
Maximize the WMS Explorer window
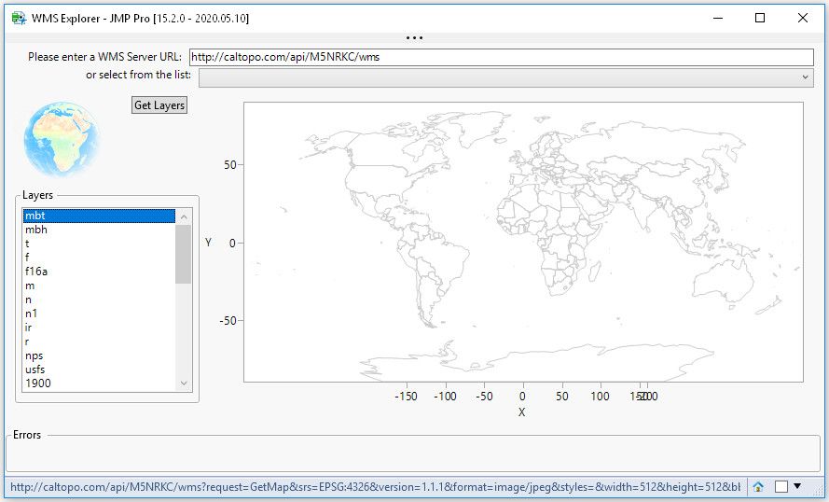point(760,18)
